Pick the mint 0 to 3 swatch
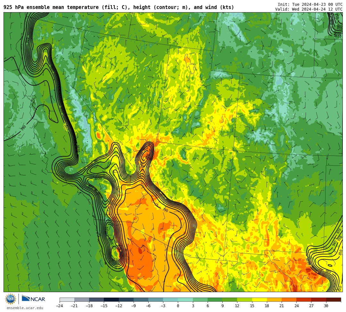The width and height of the screenshot is (346, 312). [185, 299]
